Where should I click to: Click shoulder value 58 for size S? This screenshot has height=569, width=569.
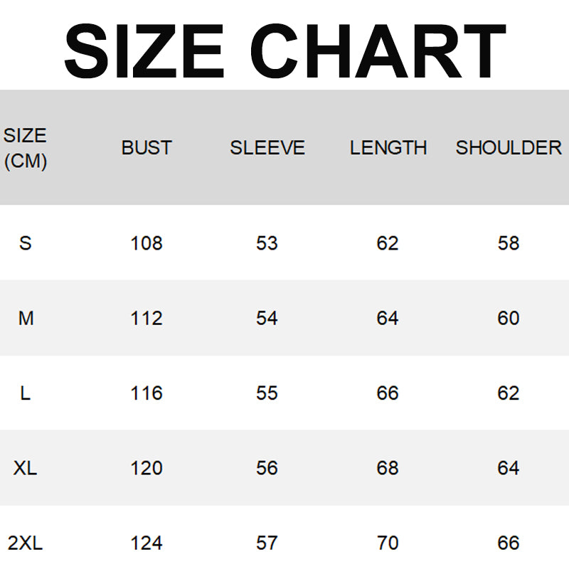point(509,243)
